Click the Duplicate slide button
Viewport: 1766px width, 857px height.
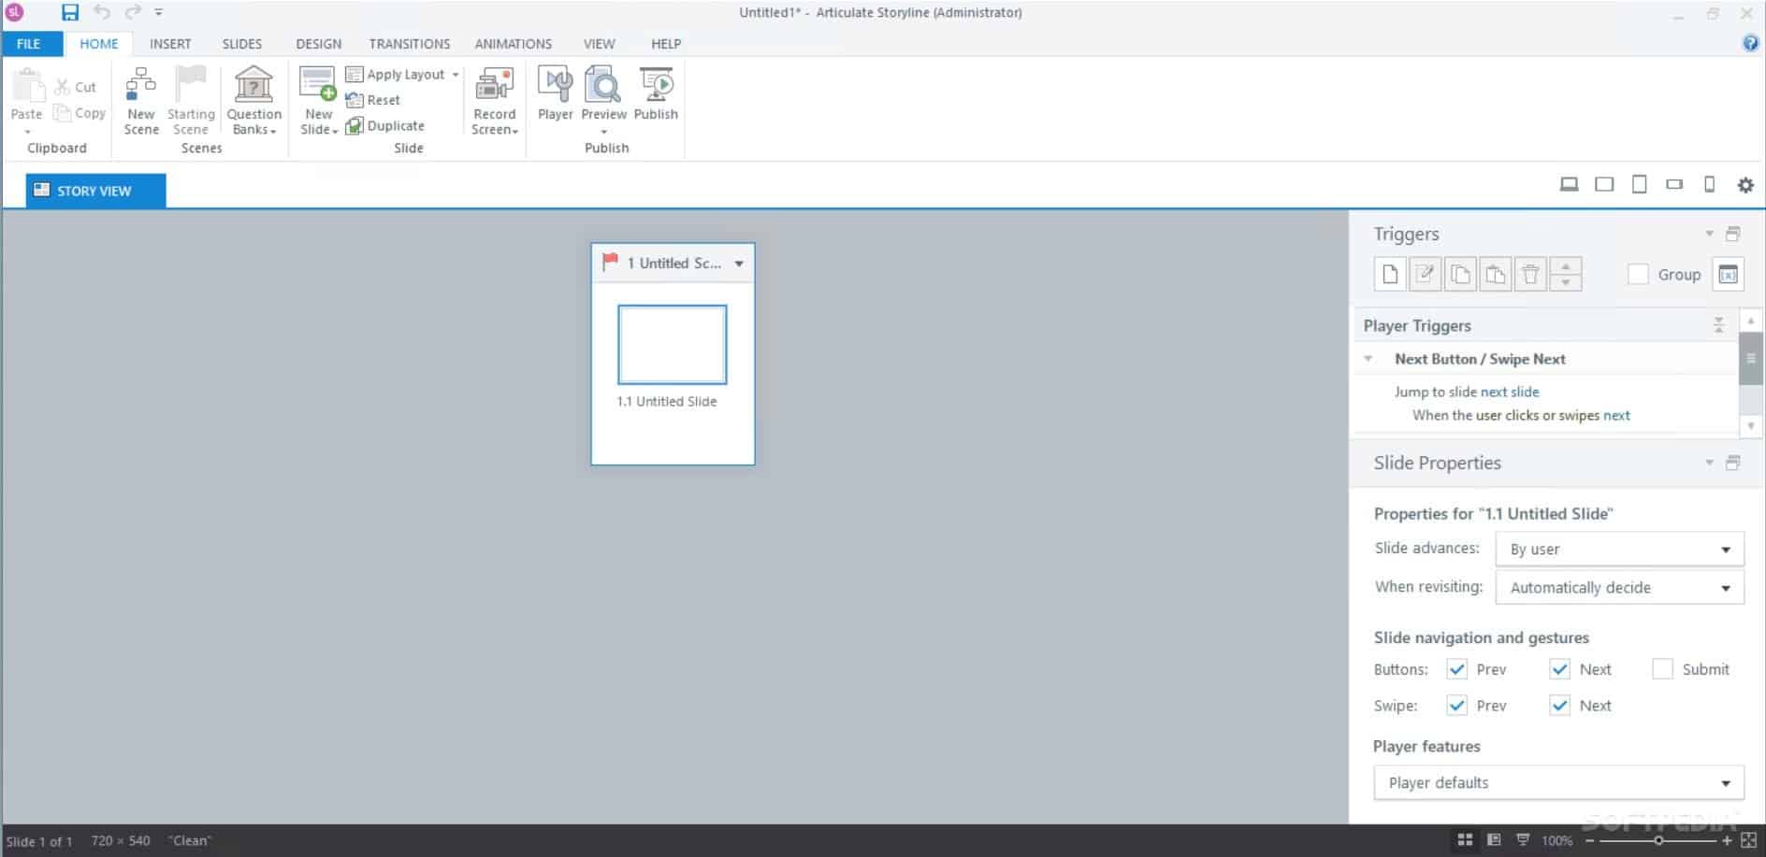point(385,125)
